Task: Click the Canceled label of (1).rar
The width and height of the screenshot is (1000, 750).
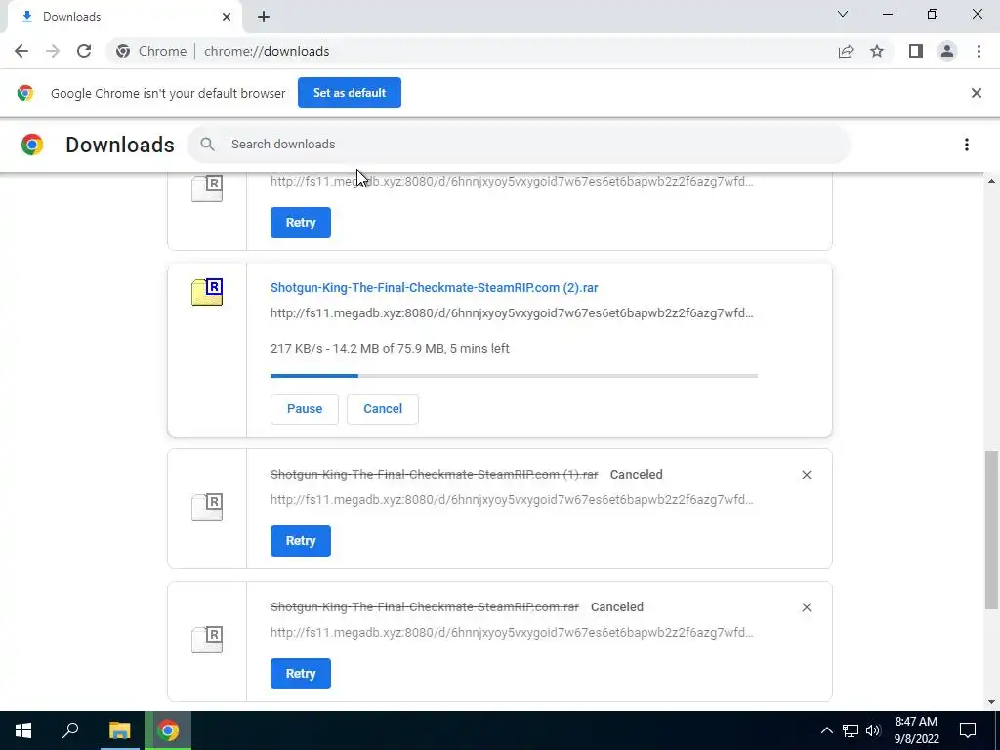Action: (637, 475)
